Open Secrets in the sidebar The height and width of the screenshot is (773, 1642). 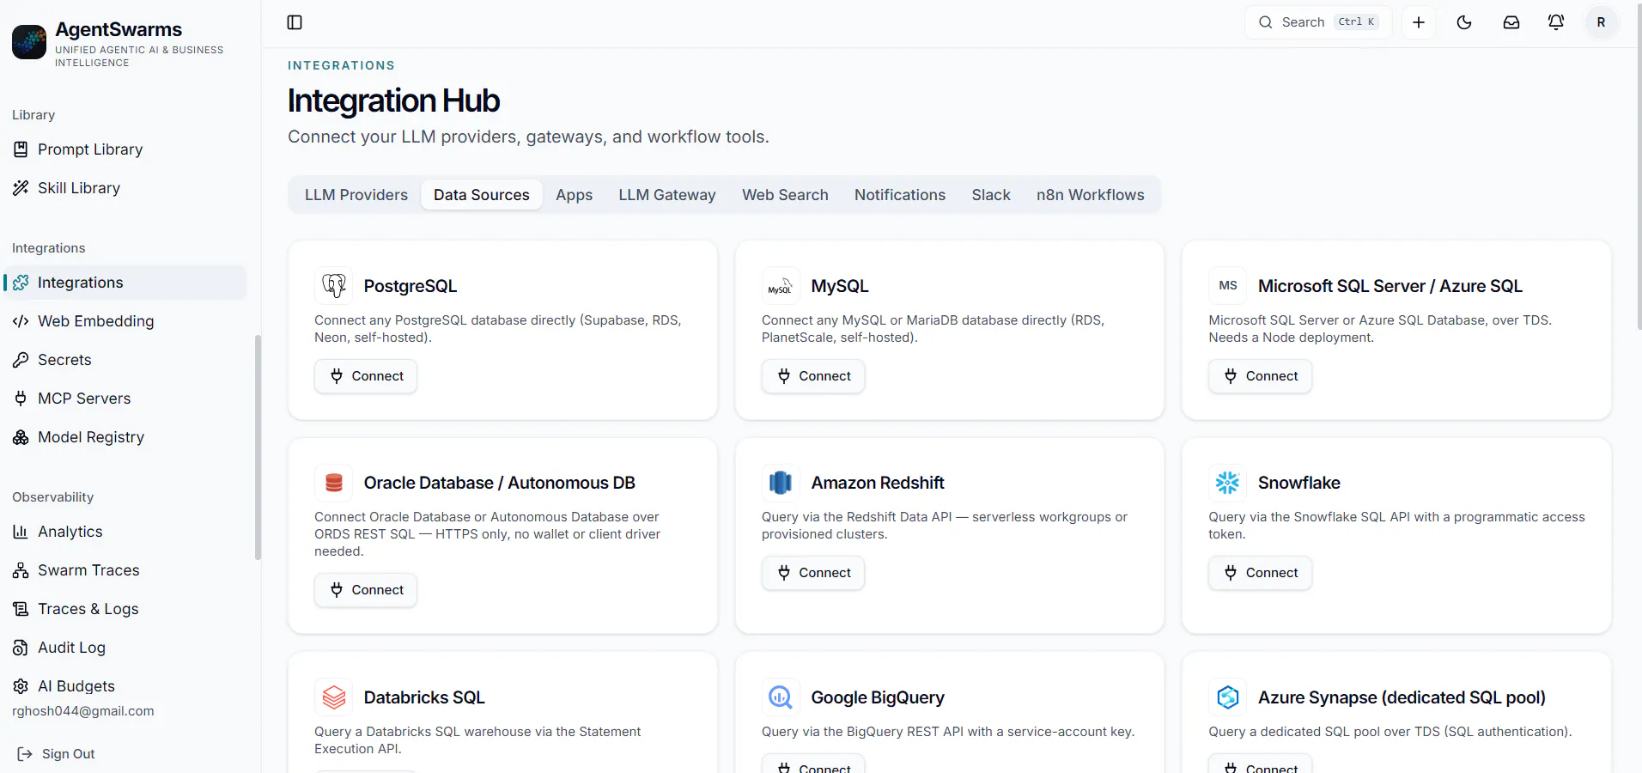[x=125, y=360]
